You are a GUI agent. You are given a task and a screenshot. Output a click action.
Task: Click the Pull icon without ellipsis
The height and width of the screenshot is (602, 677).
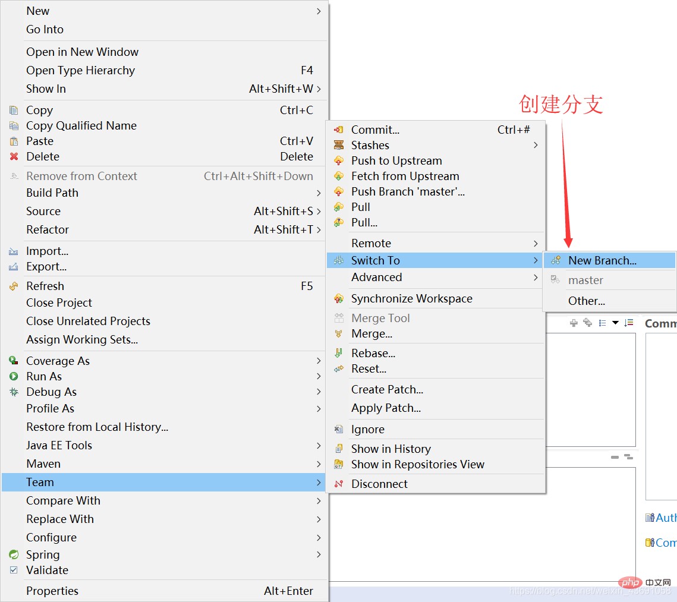coord(339,207)
